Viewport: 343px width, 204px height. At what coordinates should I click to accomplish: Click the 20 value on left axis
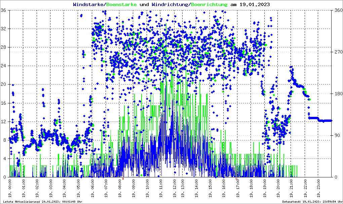coord(4,84)
